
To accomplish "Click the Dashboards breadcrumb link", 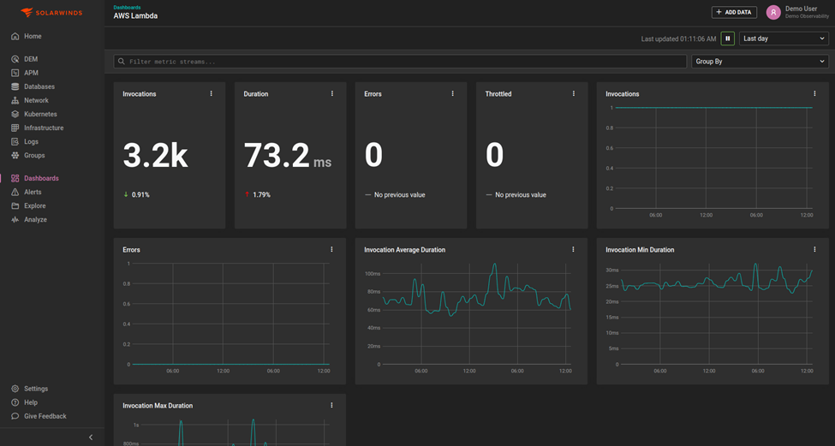I will point(127,8).
